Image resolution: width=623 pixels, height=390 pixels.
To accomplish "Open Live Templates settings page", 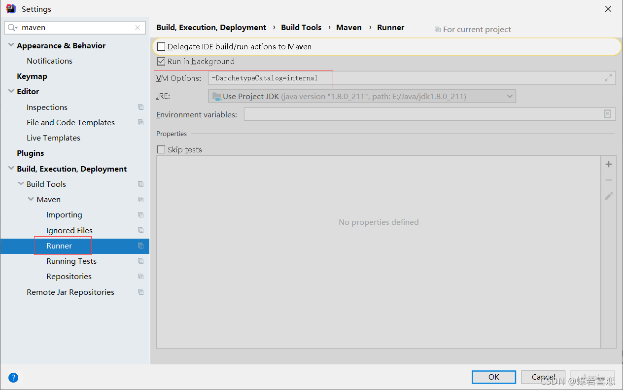I will click(x=53, y=138).
